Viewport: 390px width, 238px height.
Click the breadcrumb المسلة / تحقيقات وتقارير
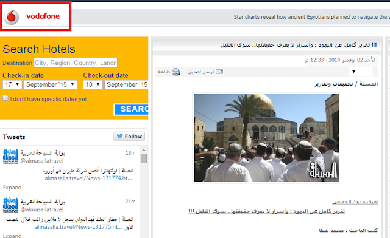coord(346,84)
